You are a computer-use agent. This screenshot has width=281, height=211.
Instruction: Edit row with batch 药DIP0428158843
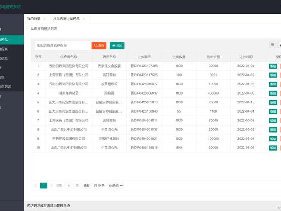273,111
